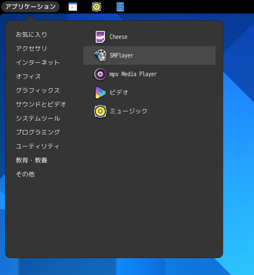Viewport: 254px width, 275px height.
Task: Select the お気に入り category
Action: coord(31,35)
